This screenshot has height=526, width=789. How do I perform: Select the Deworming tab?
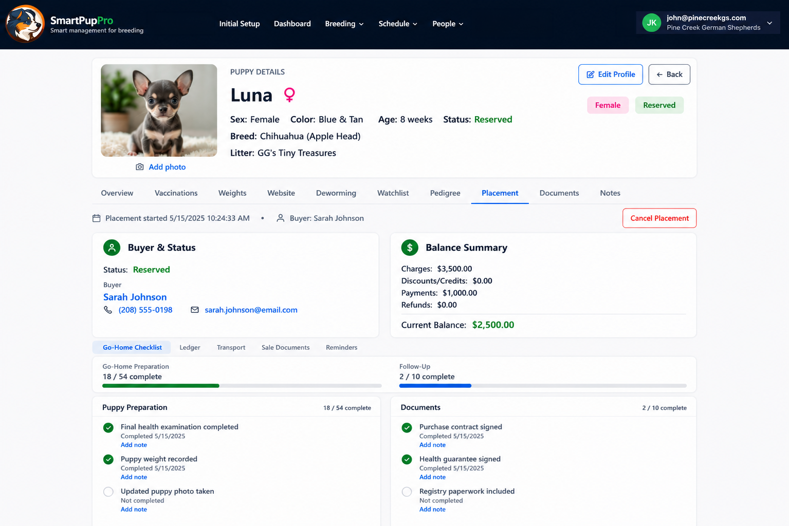336,193
